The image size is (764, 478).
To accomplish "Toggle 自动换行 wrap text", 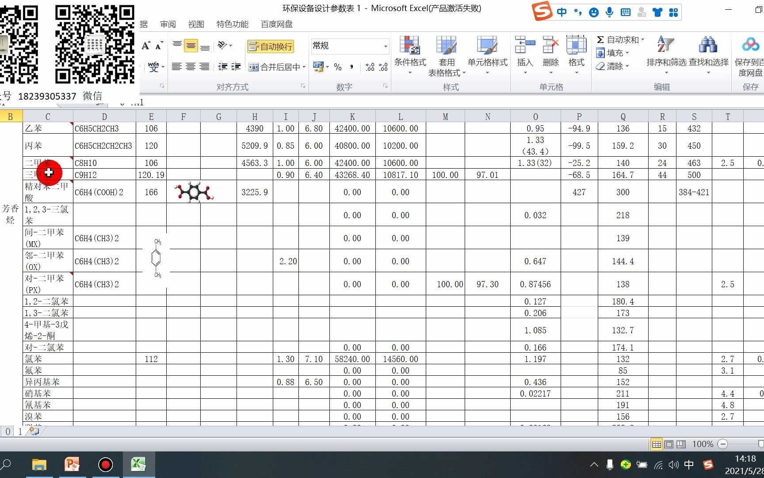I will tap(270, 46).
